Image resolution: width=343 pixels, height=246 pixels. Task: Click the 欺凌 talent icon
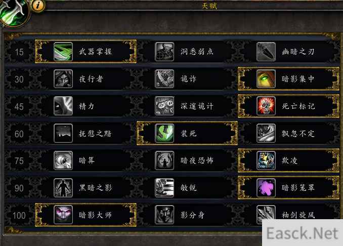click(266, 160)
